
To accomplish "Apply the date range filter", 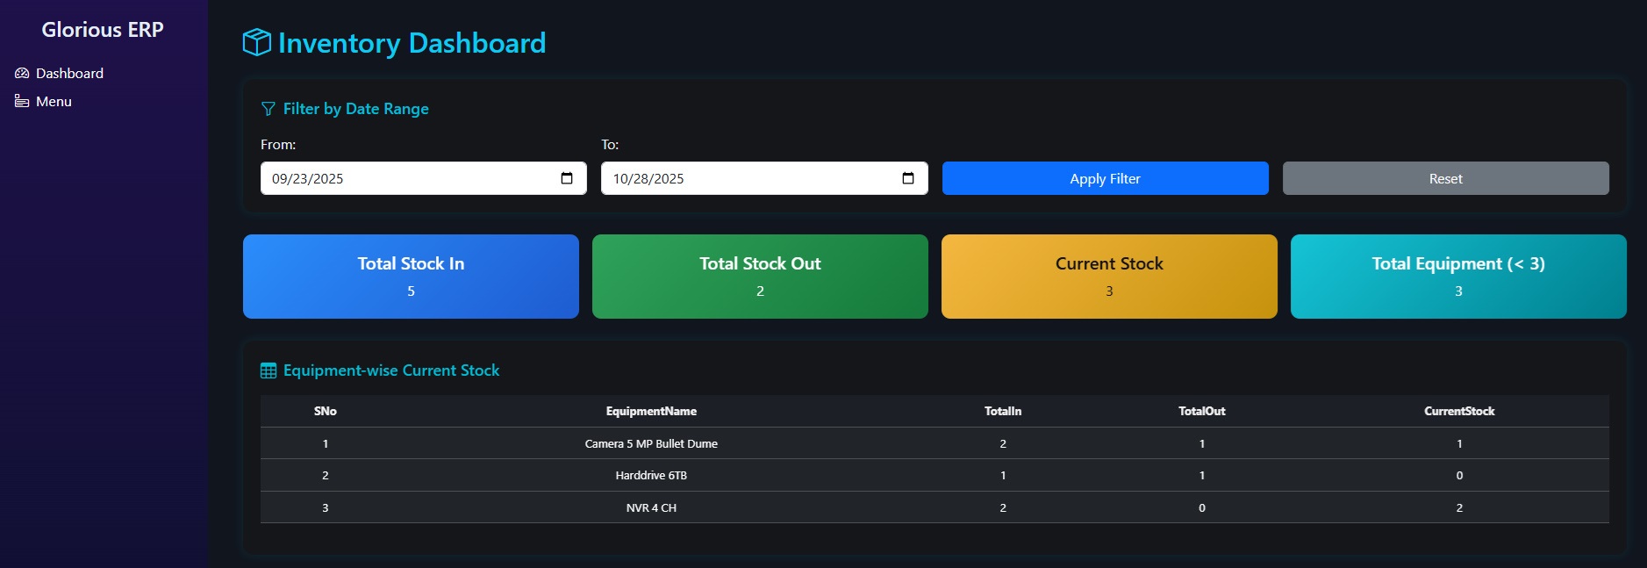I will tap(1105, 178).
